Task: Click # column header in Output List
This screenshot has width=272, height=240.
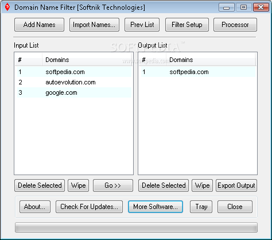Action: point(153,60)
